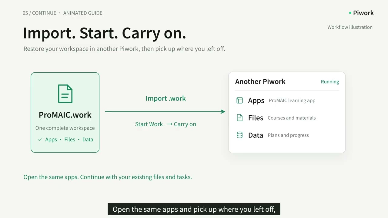Screen dimensions: 388x218
Task: Click the green "Open the same apps. Continue" line
Action: 108,177
